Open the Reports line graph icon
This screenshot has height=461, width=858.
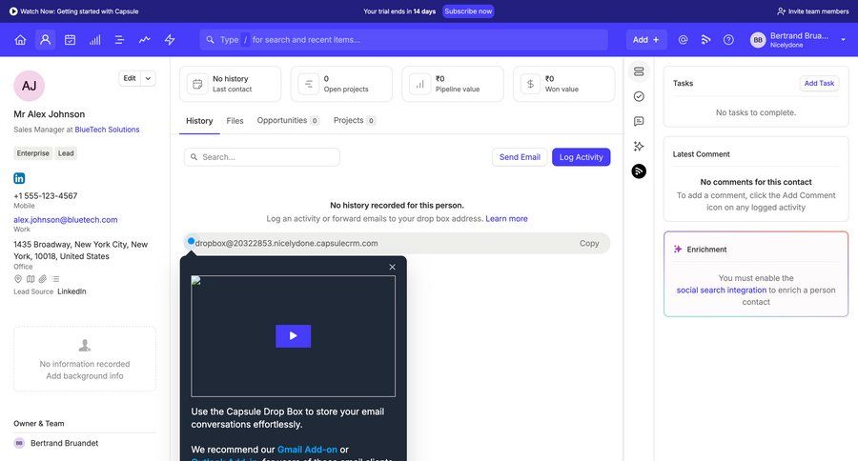145,40
